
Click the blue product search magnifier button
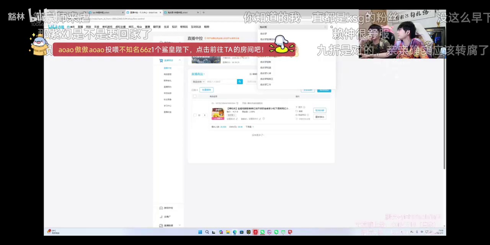(240, 82)
